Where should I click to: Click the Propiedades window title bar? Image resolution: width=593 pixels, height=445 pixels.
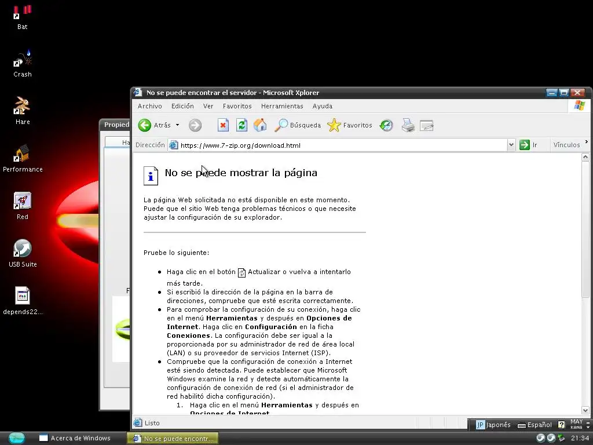click(115, 125)
